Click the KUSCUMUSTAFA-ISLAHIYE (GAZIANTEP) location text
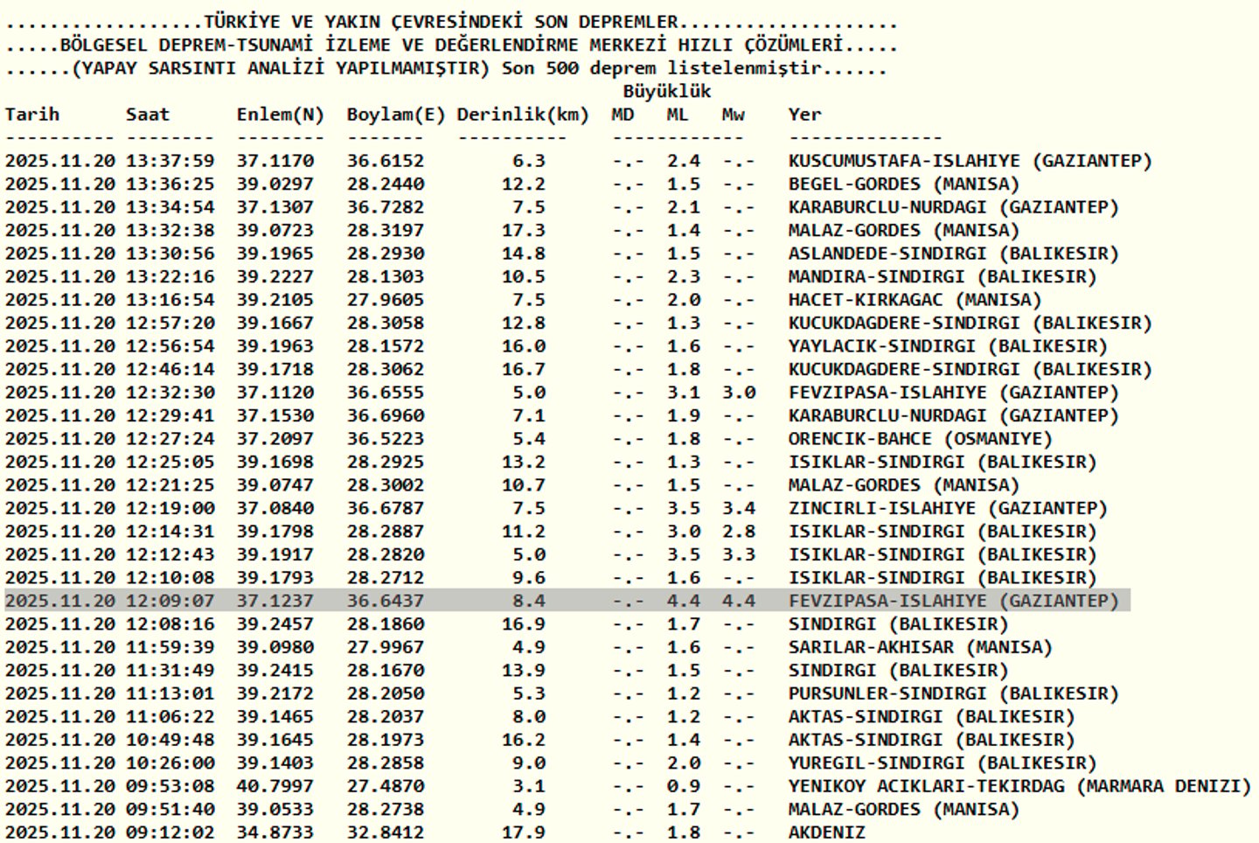The image size is (1259, 843). pos(970,161)
